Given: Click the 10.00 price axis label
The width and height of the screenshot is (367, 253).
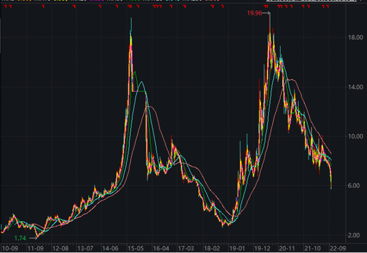Looking at the screenshot, I should coord(355,136).
